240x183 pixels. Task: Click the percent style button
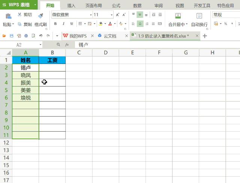coord(225,24)
